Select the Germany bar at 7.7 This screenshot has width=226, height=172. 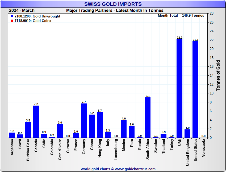point(84,120)
